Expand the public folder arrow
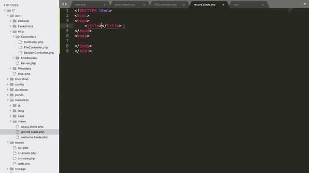Viewport: 309px width, 173px height. (8, 95)
